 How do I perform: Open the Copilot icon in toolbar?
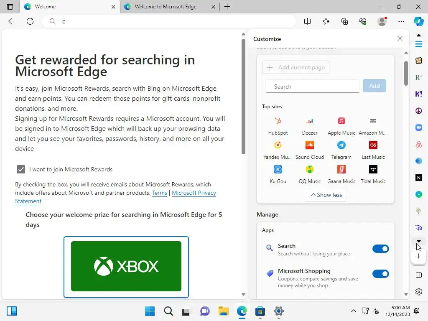click(418, 21)
